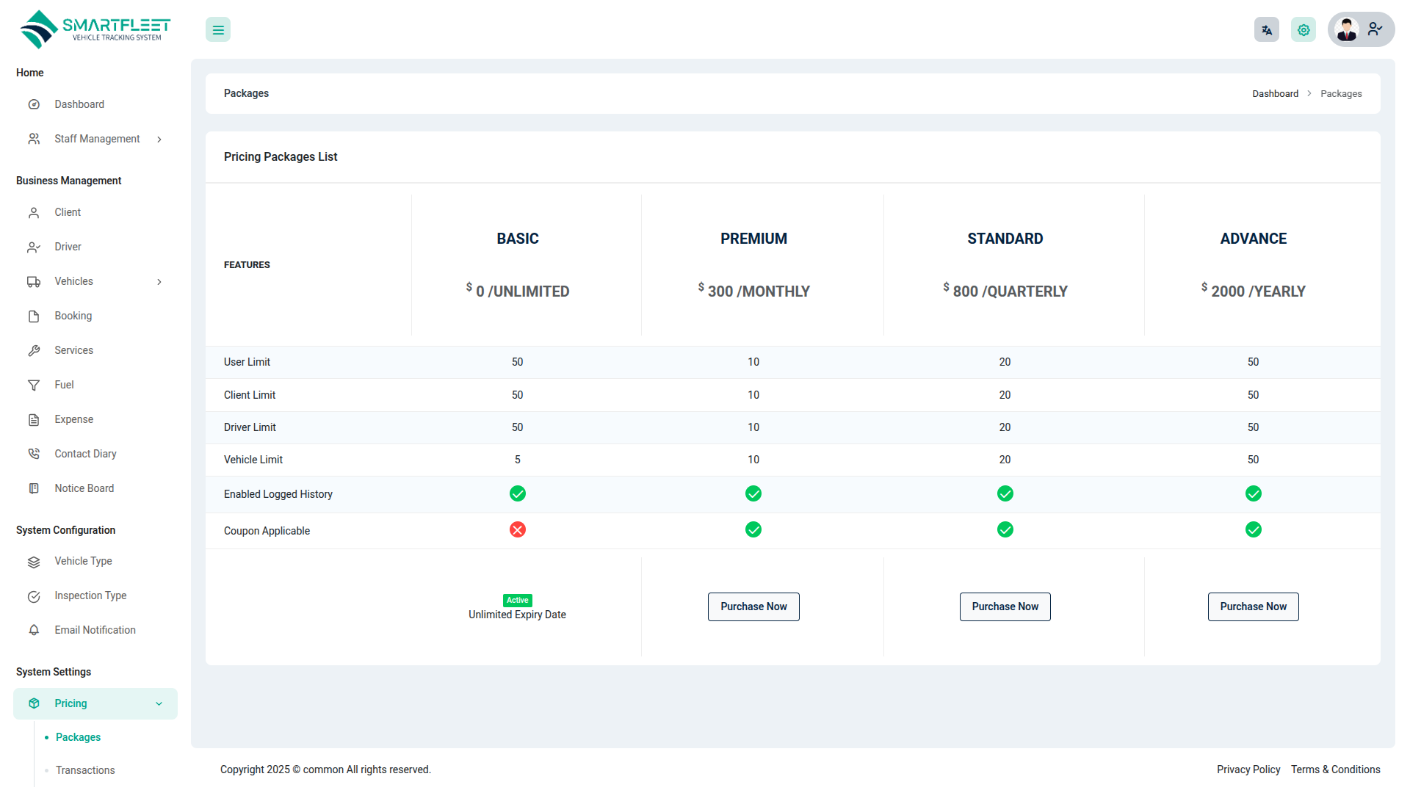
Task: Open the Privacy Policy link
Action: coord(1248,770)
